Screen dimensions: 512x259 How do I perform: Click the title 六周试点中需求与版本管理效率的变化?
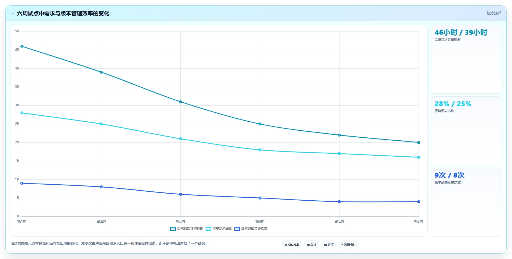coord(63,13)
